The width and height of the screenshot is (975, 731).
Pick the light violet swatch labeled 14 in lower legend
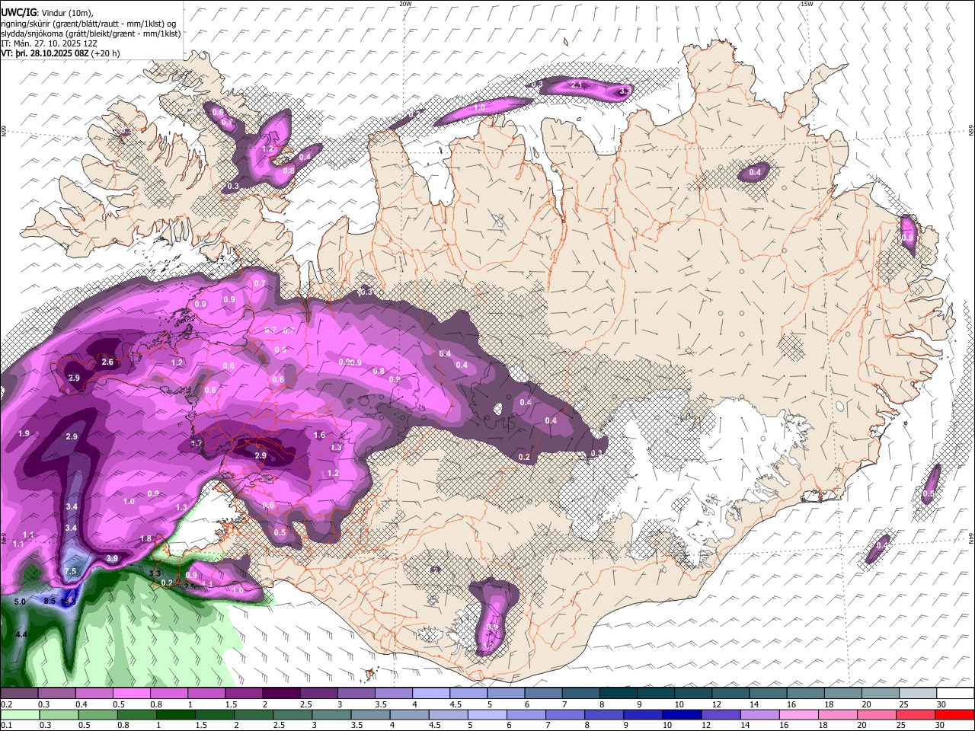pyautogui.click(x=759, y=714)
